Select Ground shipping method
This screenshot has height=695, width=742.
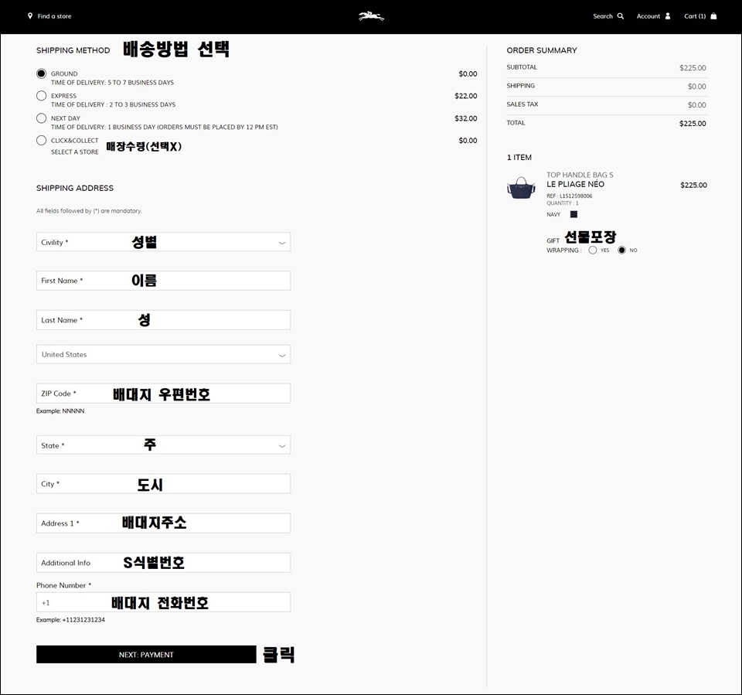[41, 73]
